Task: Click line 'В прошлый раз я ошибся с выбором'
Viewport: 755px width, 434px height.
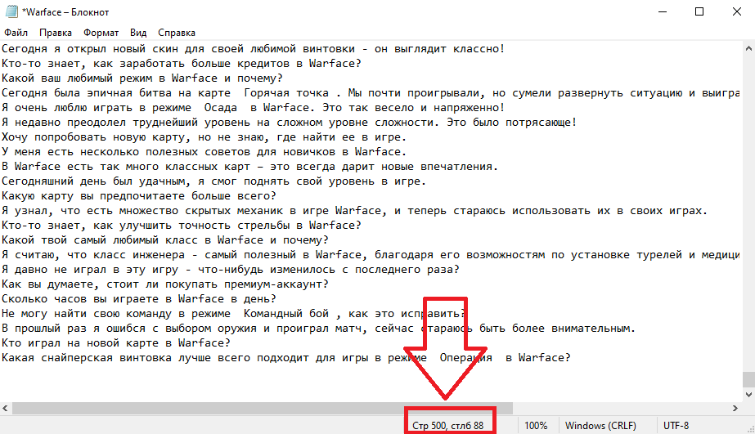Action: coord(318,329)
